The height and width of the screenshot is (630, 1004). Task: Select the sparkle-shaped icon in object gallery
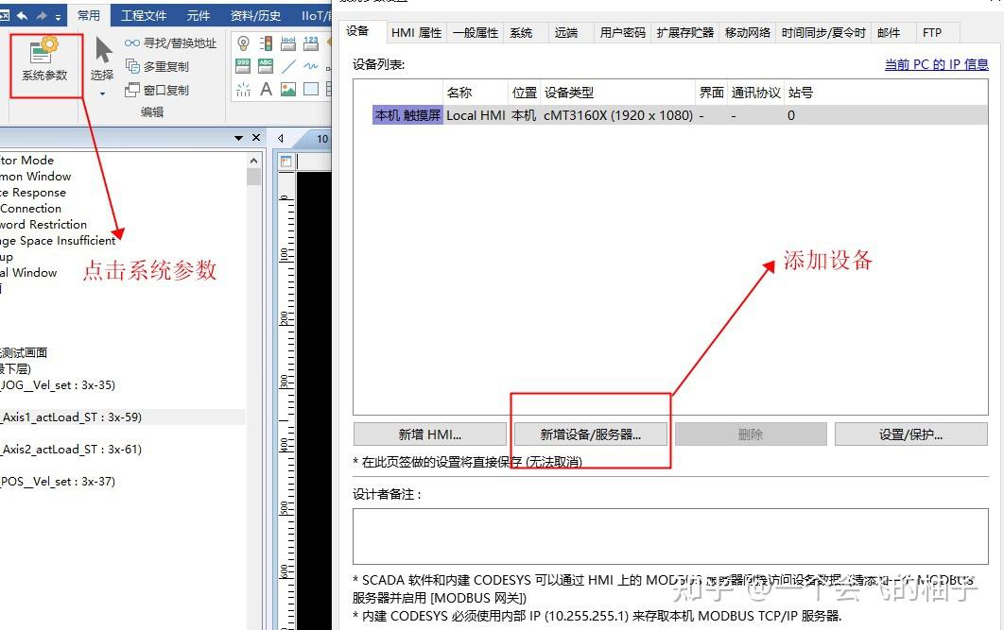243,90
